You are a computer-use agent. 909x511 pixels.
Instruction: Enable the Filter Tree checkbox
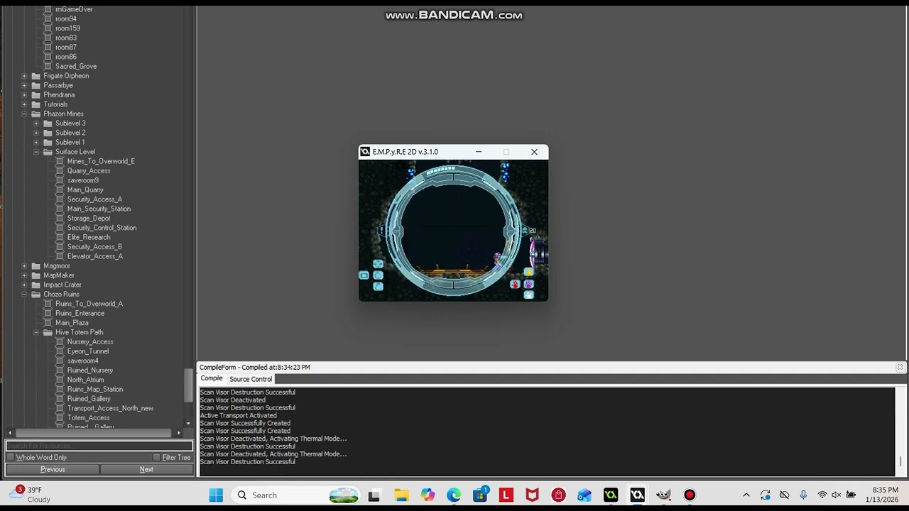click(x=157, y=458)
